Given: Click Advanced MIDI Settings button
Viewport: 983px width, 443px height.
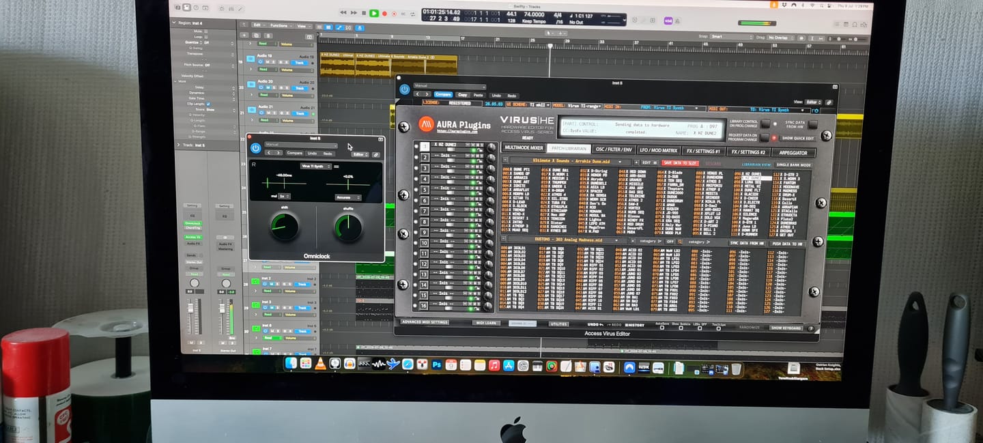Looking at the screenshot, I should [x=425, y=322].
